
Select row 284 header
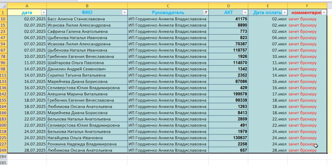click(3, 156)
